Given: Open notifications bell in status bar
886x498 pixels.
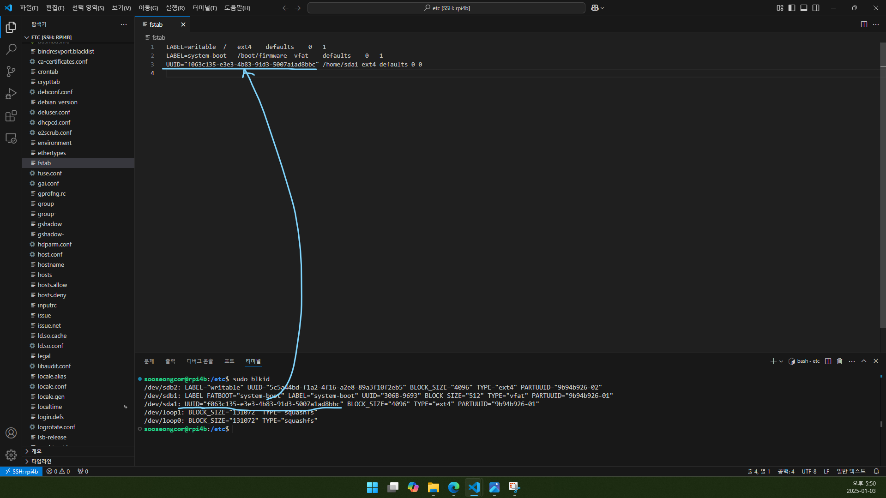Looking at the screenshot, I should tap(876, 472).
